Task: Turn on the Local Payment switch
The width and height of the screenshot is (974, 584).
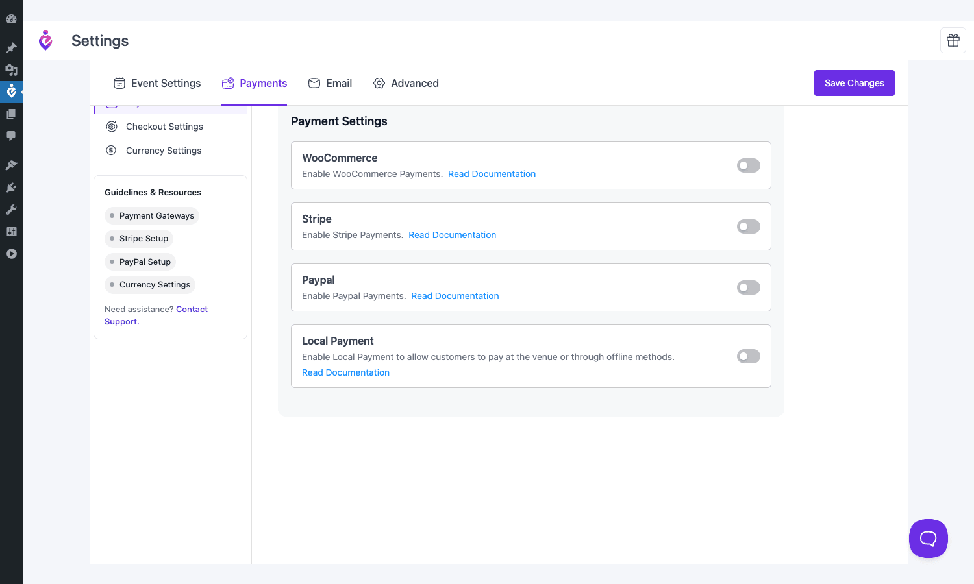Action: pyautogui.click(x=749, y=356)
